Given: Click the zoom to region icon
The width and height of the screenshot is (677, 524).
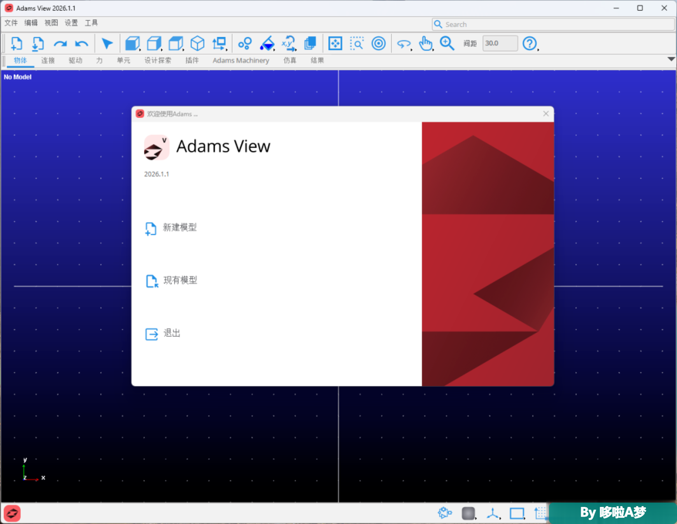Looking at the screenshot, I should (357, 44).
